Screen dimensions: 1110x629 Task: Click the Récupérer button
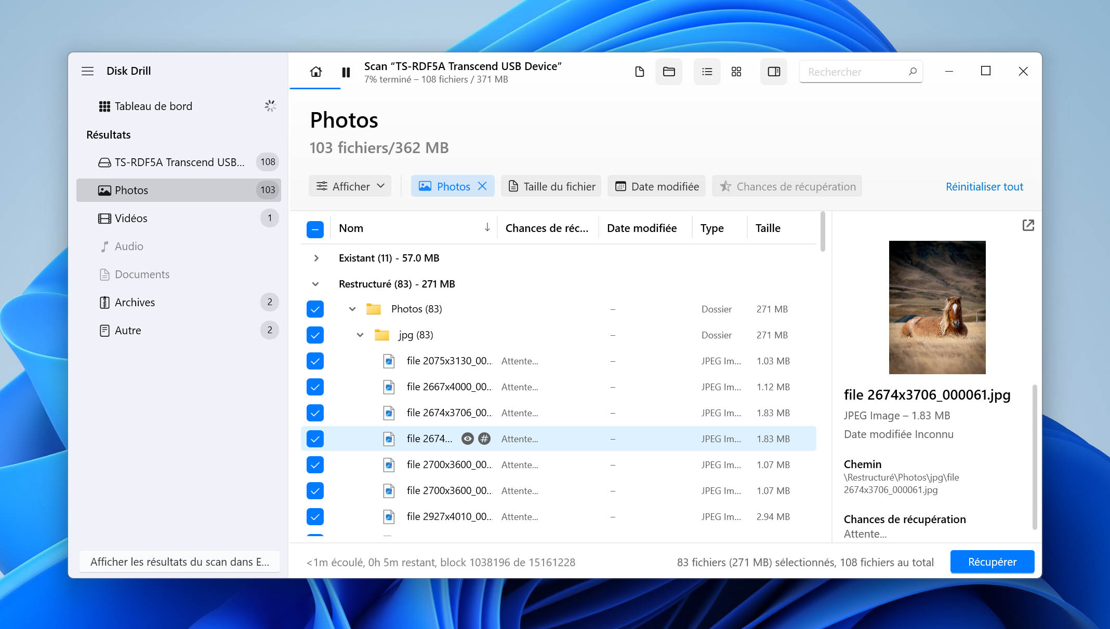click(992, 562)
